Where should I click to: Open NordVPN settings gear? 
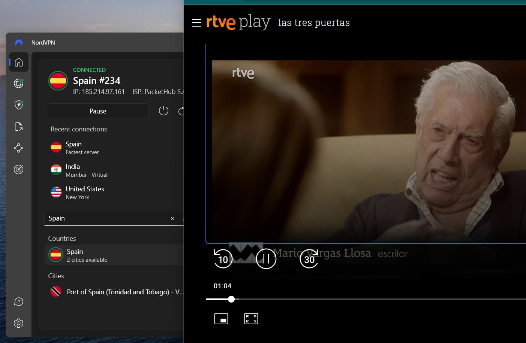tap(18, 323)
